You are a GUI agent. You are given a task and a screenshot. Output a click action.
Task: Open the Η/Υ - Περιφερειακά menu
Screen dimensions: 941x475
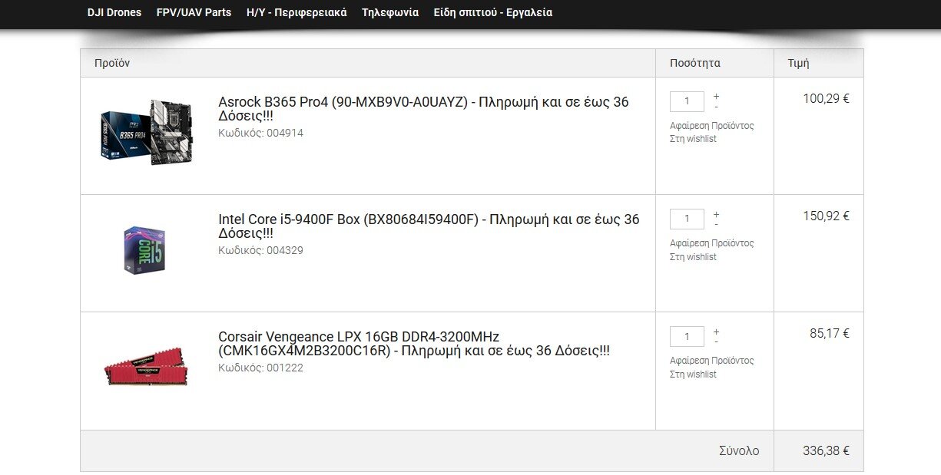point(297,12)
